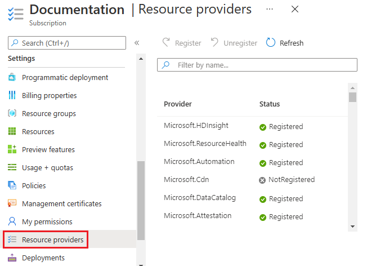367x266 pixels.
Task: Select Resource providers menu item
Action: (52, 240)
